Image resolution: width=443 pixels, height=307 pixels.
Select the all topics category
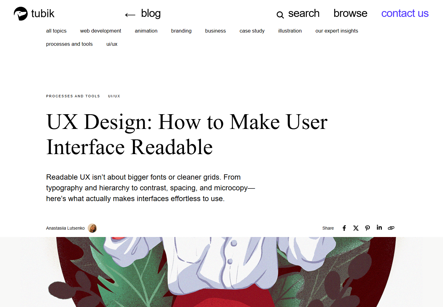tap(56, 31)
